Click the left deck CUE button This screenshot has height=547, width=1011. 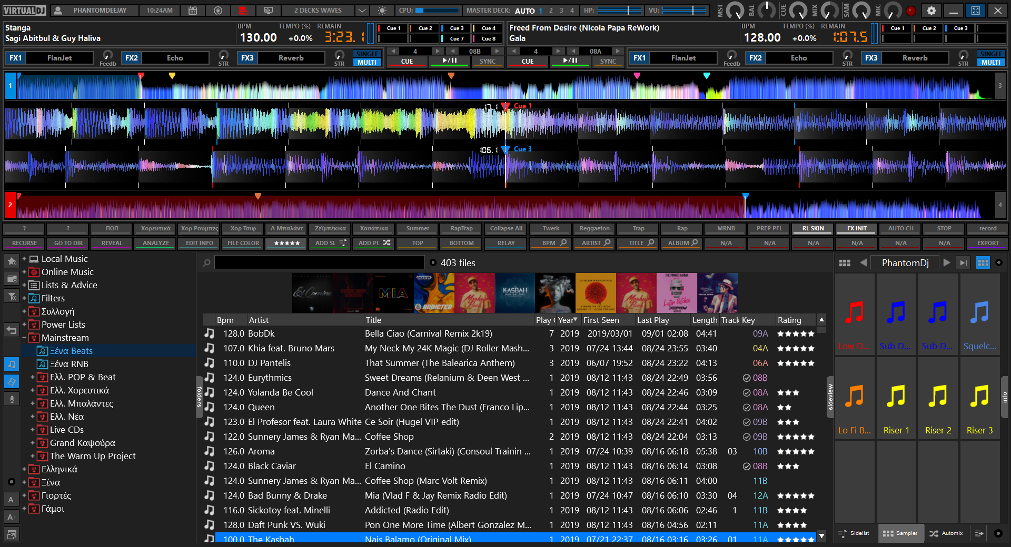[x=407, y=62]
